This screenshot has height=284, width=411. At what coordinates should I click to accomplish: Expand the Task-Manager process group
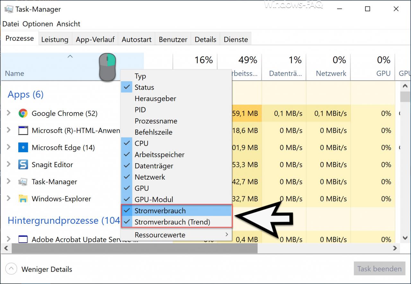9,181
